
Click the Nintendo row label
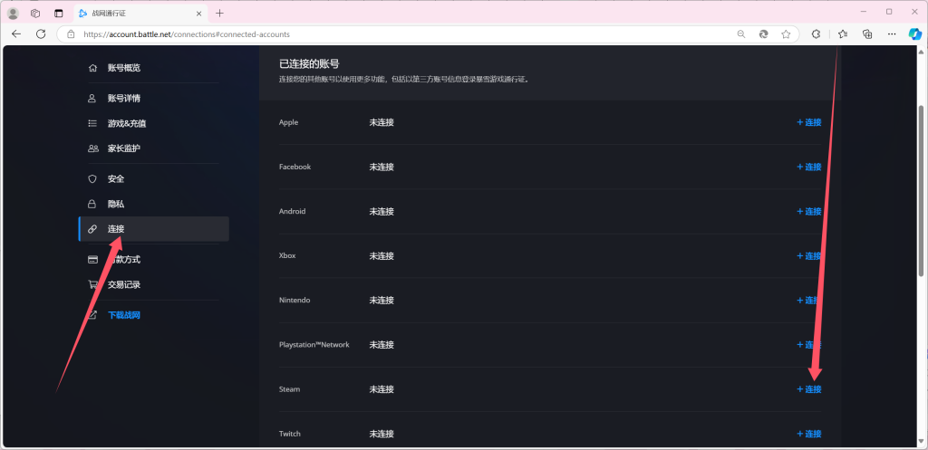point(295,301)
